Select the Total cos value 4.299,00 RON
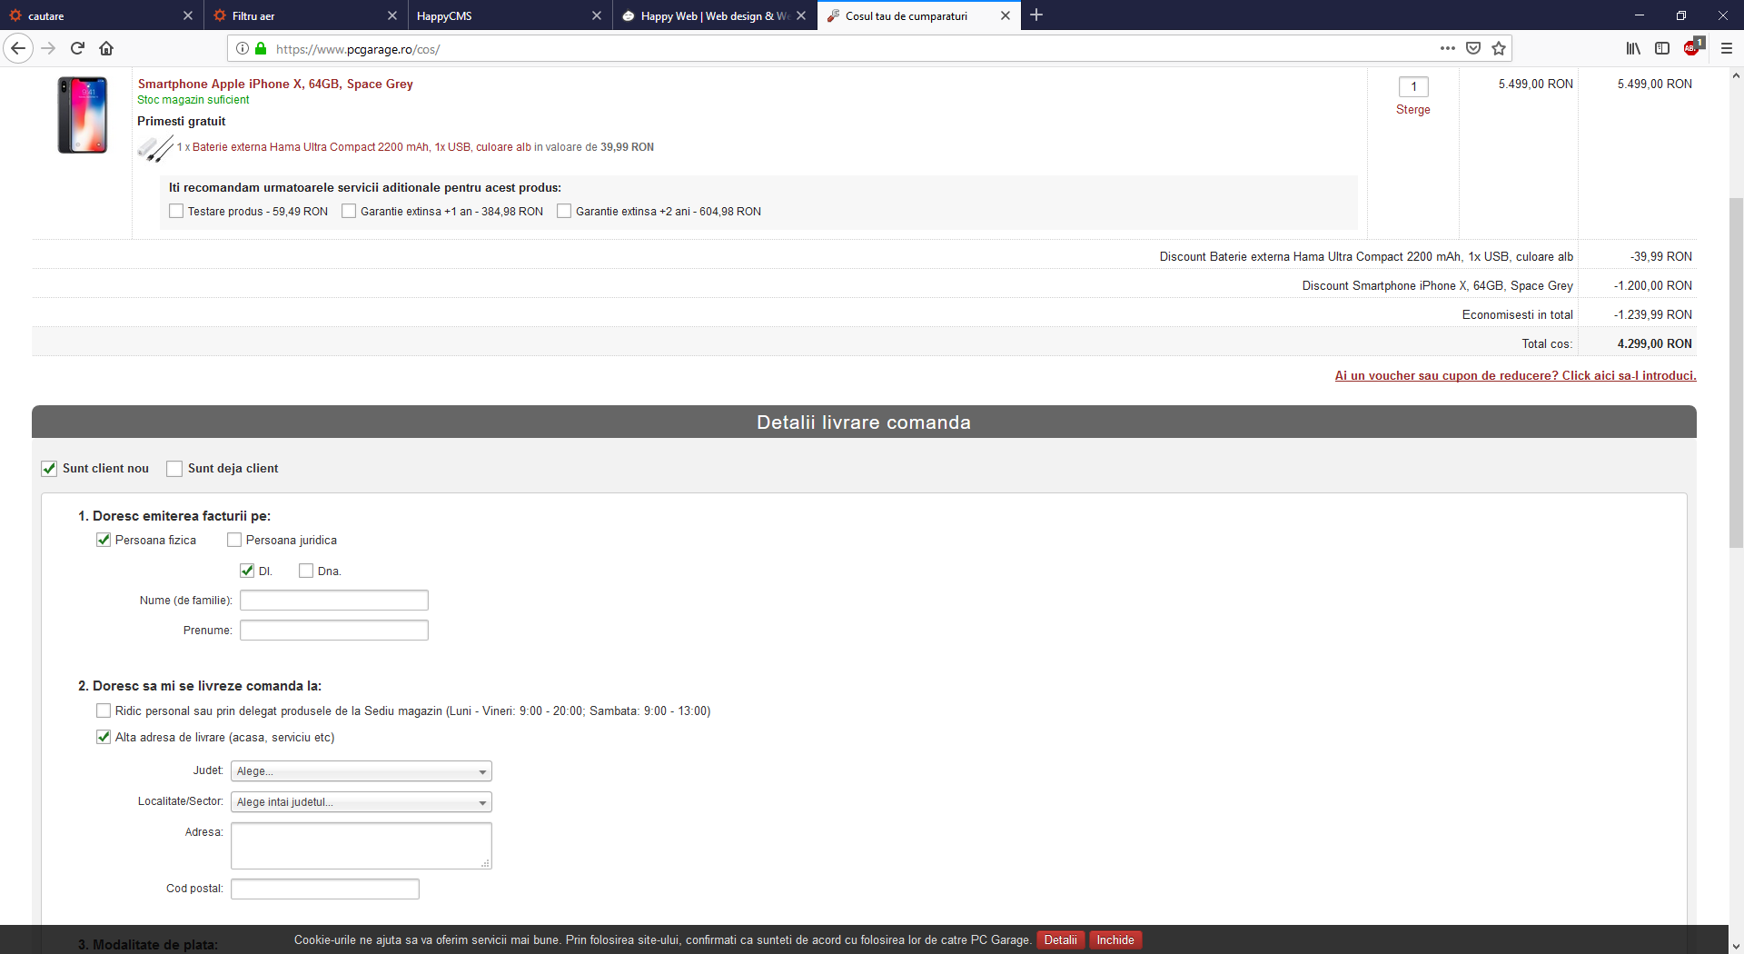The width and height of the screenshot is (1744, 954). click(x=1654, y=343)
